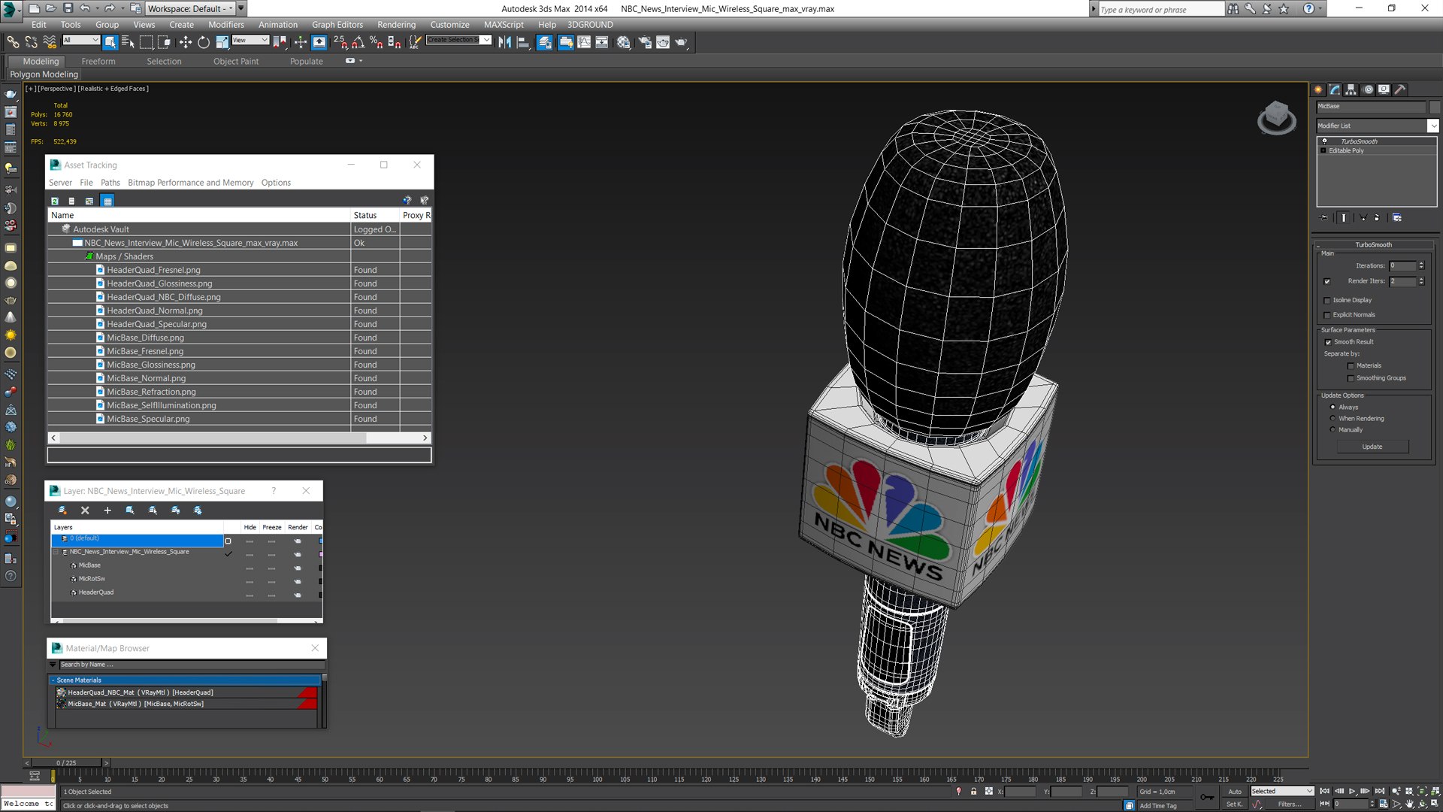1443x812 pixels.
Task: Open the Hierarchy command panel tab
Action: point(1351,89)
